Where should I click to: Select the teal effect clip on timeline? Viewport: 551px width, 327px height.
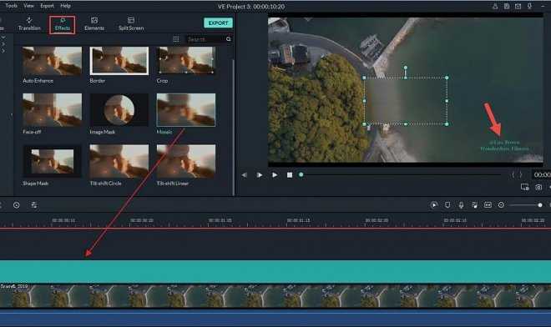coord(275,271)
